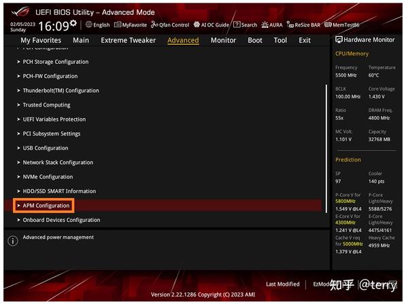Click the 16:09 clock display
Screen dimensions: 408x304
click(x=53, y=26)
